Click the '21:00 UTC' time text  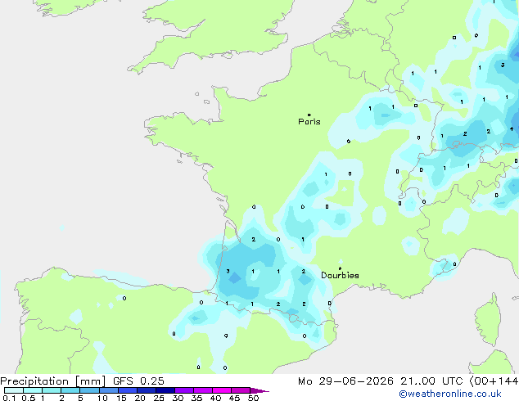(431, 381)
